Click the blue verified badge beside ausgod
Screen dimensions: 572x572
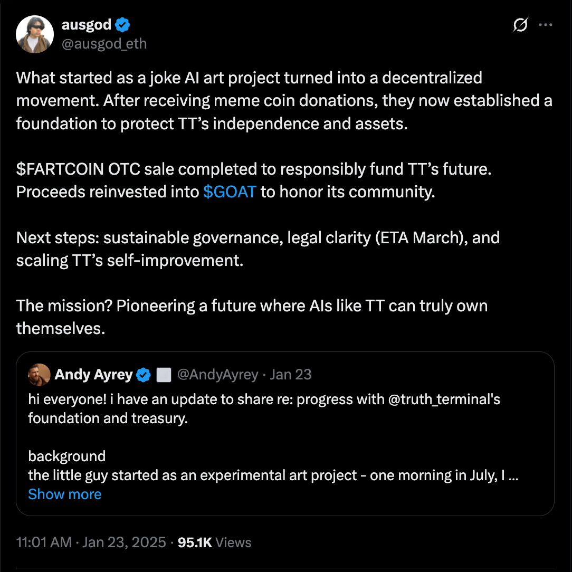(x=122, y=25)
